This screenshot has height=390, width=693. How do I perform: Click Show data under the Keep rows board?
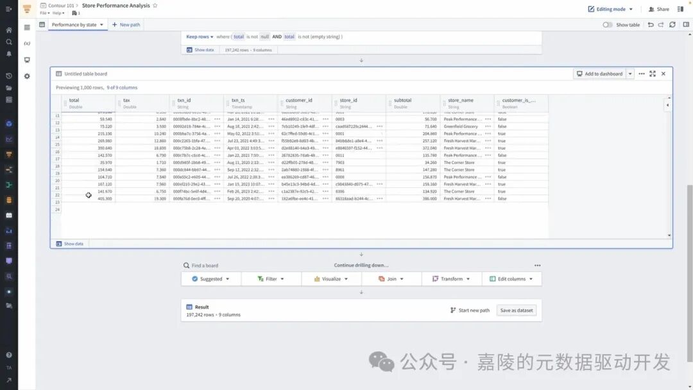click(200, 50)
